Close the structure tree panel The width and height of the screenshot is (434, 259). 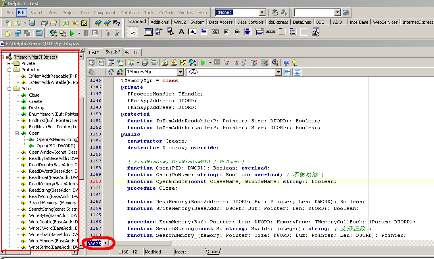pos(82,50)
